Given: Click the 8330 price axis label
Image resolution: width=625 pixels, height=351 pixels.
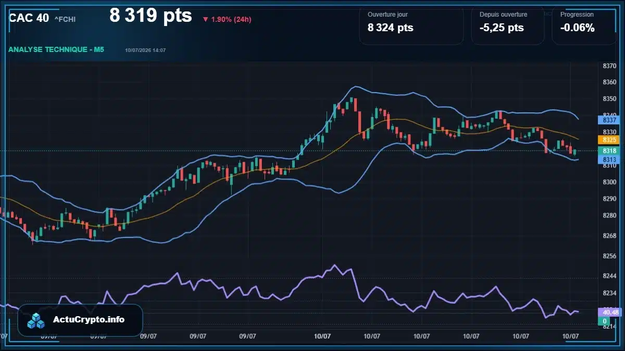Looking at the screenshot, I should click(x=609, y=132).
